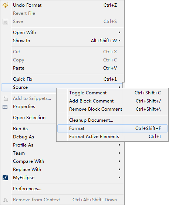Expand the Show In submenu arrow

(x=119, y=41)
